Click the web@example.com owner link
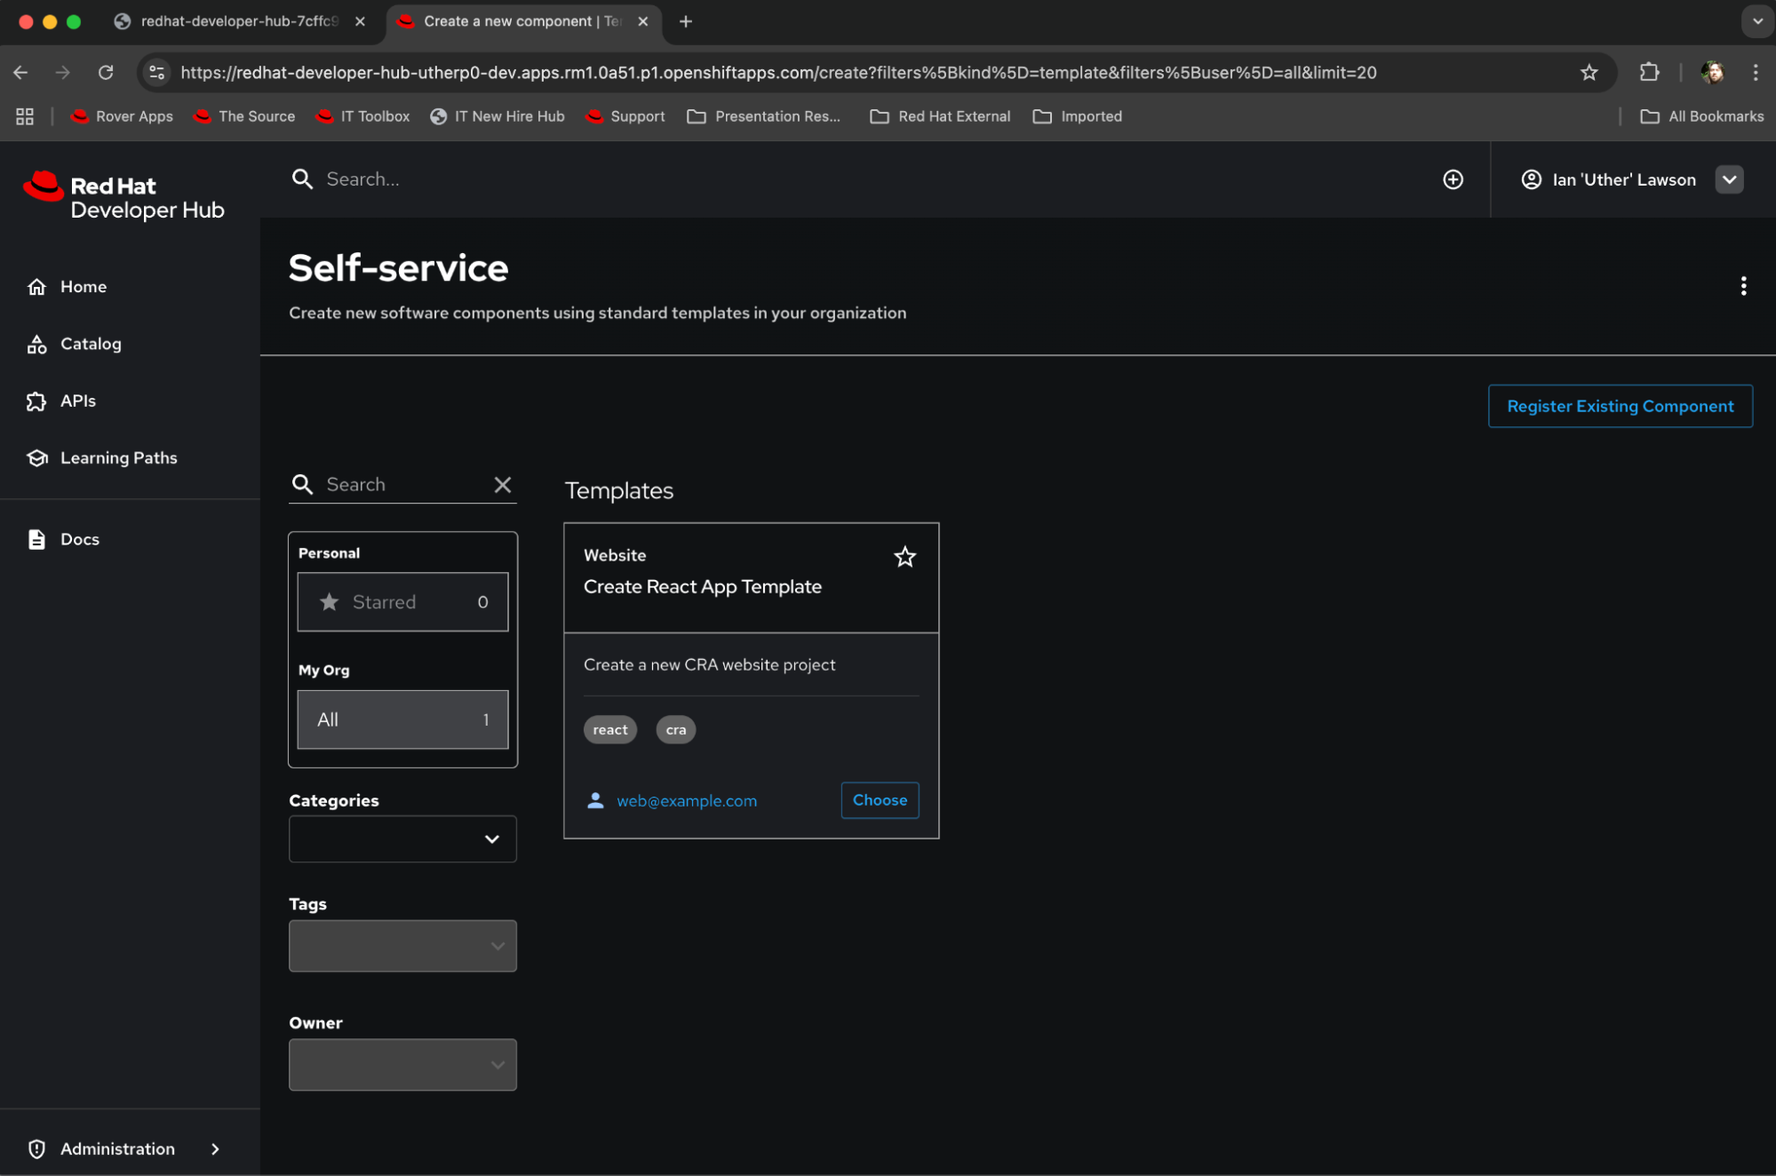The height and width of the screenshot is (1176, 1776). (686, 801)
